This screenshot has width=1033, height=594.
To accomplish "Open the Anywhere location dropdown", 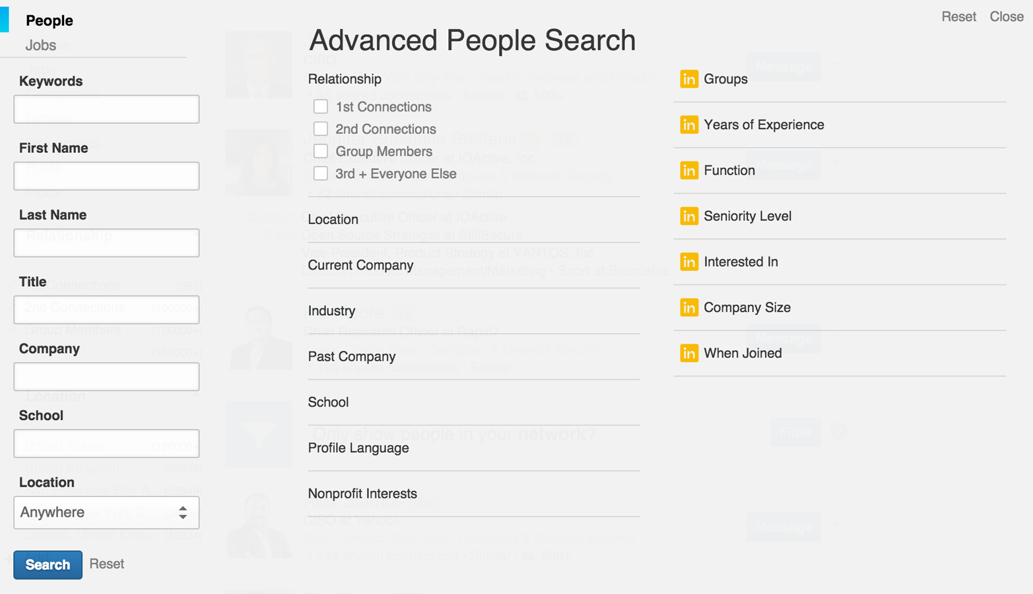I will 106,512.
